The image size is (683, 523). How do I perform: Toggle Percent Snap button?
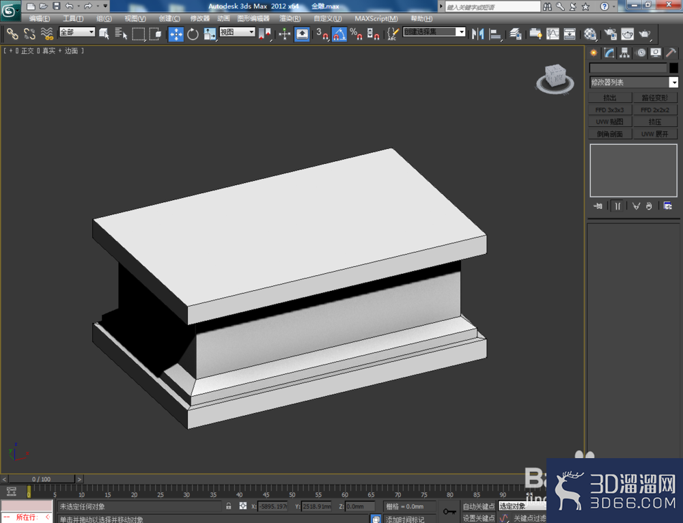click(356, 34)
